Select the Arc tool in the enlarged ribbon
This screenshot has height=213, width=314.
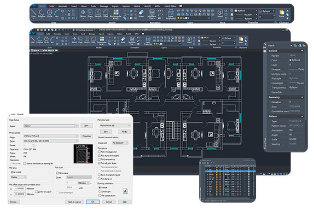57,13
